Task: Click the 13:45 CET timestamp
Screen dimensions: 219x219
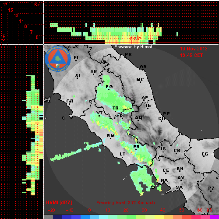Action: pos(191,55)
